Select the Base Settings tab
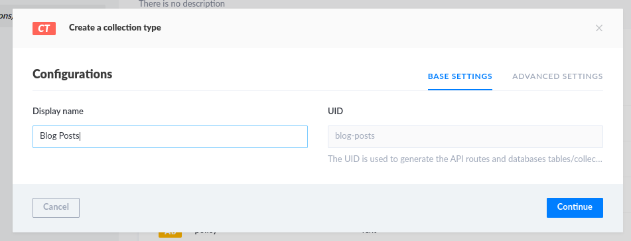The height and width of the screenshot is (241, 631). tap(460, 76)
